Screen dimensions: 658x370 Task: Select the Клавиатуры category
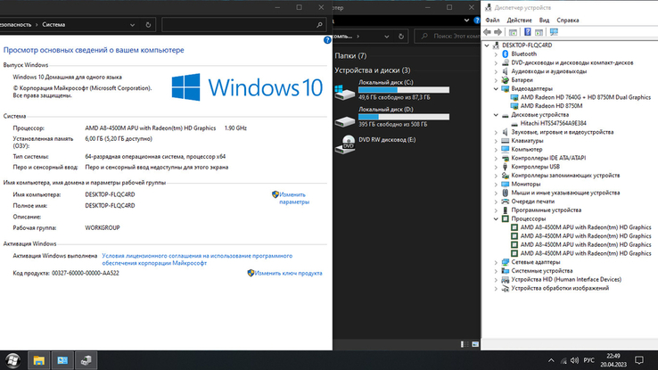(x=527, y=141)
